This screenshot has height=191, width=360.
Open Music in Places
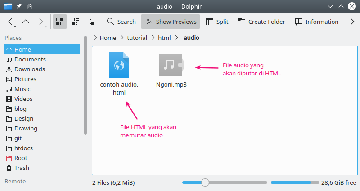pos(42,89)
